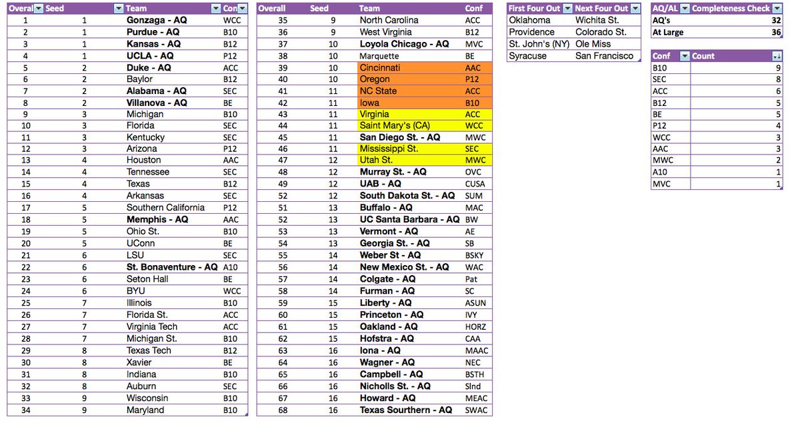800x425 pixels.
Task: Click the Next Four Out filter icon
Action: click(x=635, y=9)
